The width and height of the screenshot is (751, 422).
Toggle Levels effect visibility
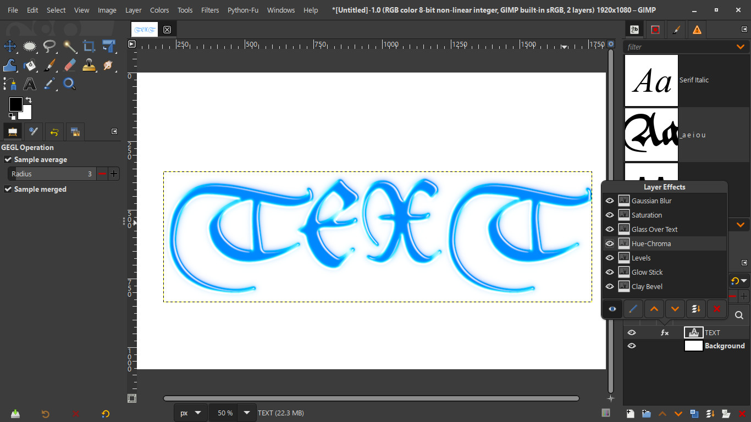pyautogui.click(x=610, y=258)
